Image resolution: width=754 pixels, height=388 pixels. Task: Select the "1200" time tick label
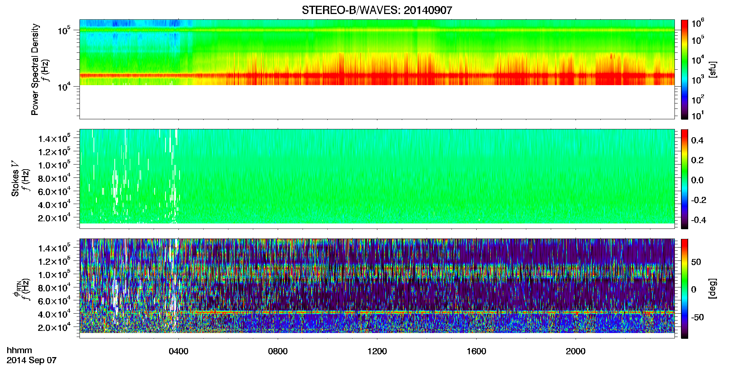pyautogui.click(x=377, y=351)
